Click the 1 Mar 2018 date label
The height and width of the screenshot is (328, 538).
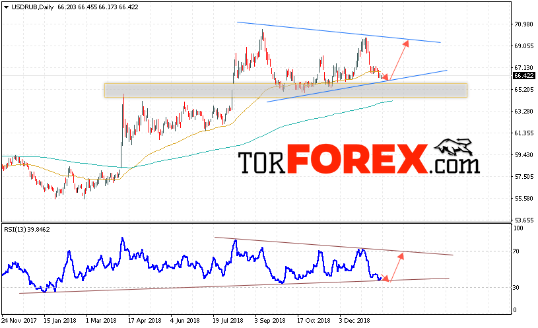click(101, 321)
